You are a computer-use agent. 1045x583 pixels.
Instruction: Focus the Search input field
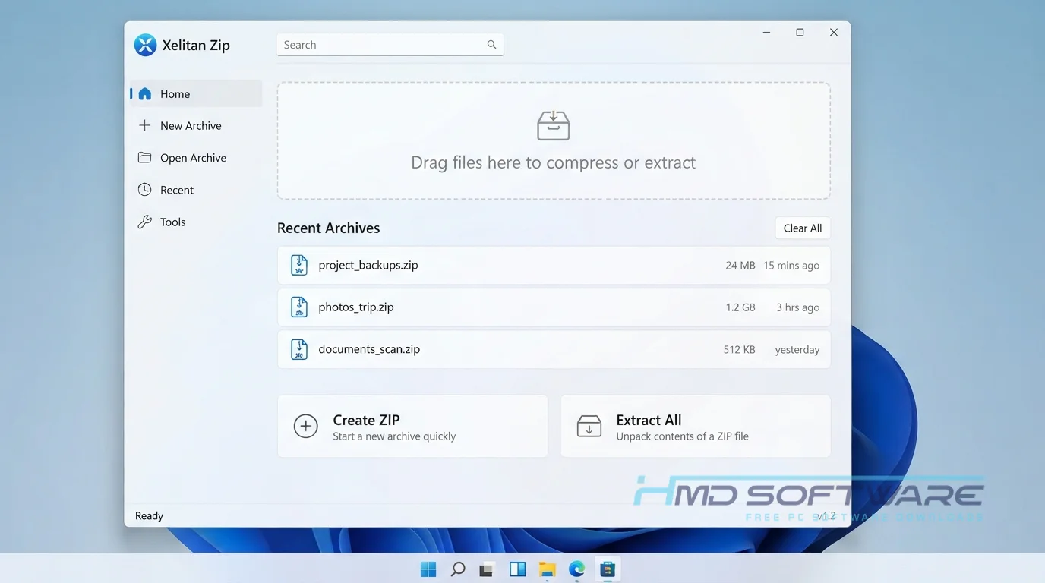coord(390,45)
